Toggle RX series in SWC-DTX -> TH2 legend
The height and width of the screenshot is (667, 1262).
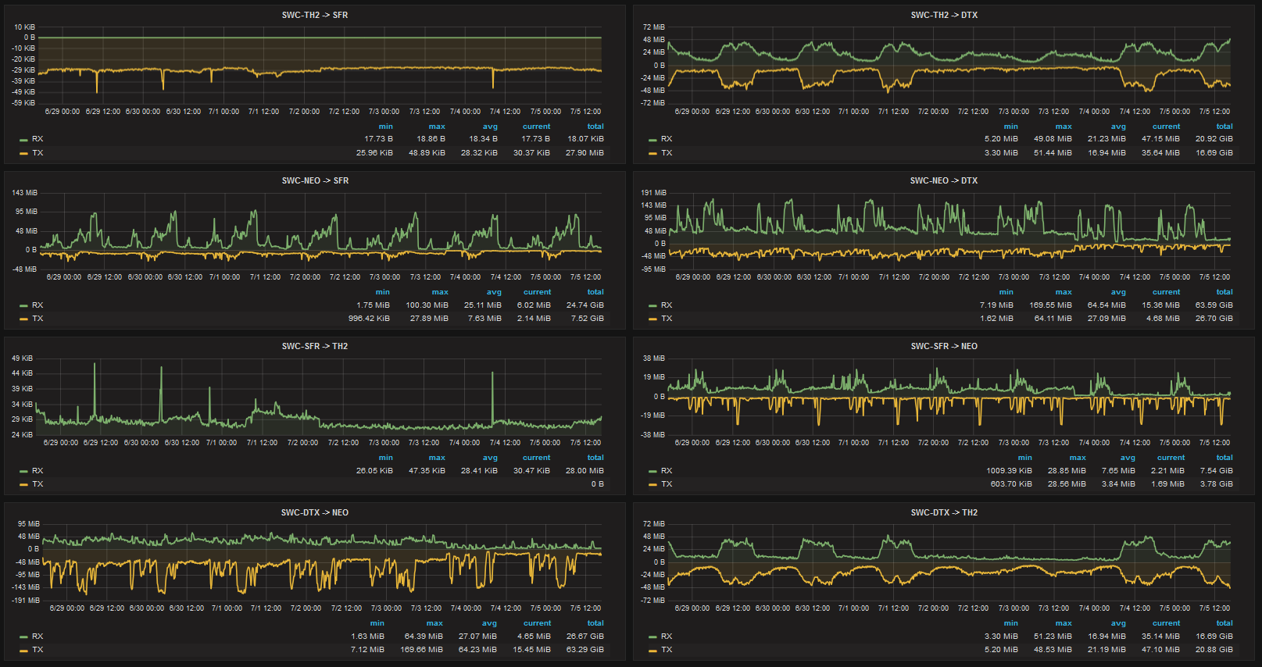(667, 637)
